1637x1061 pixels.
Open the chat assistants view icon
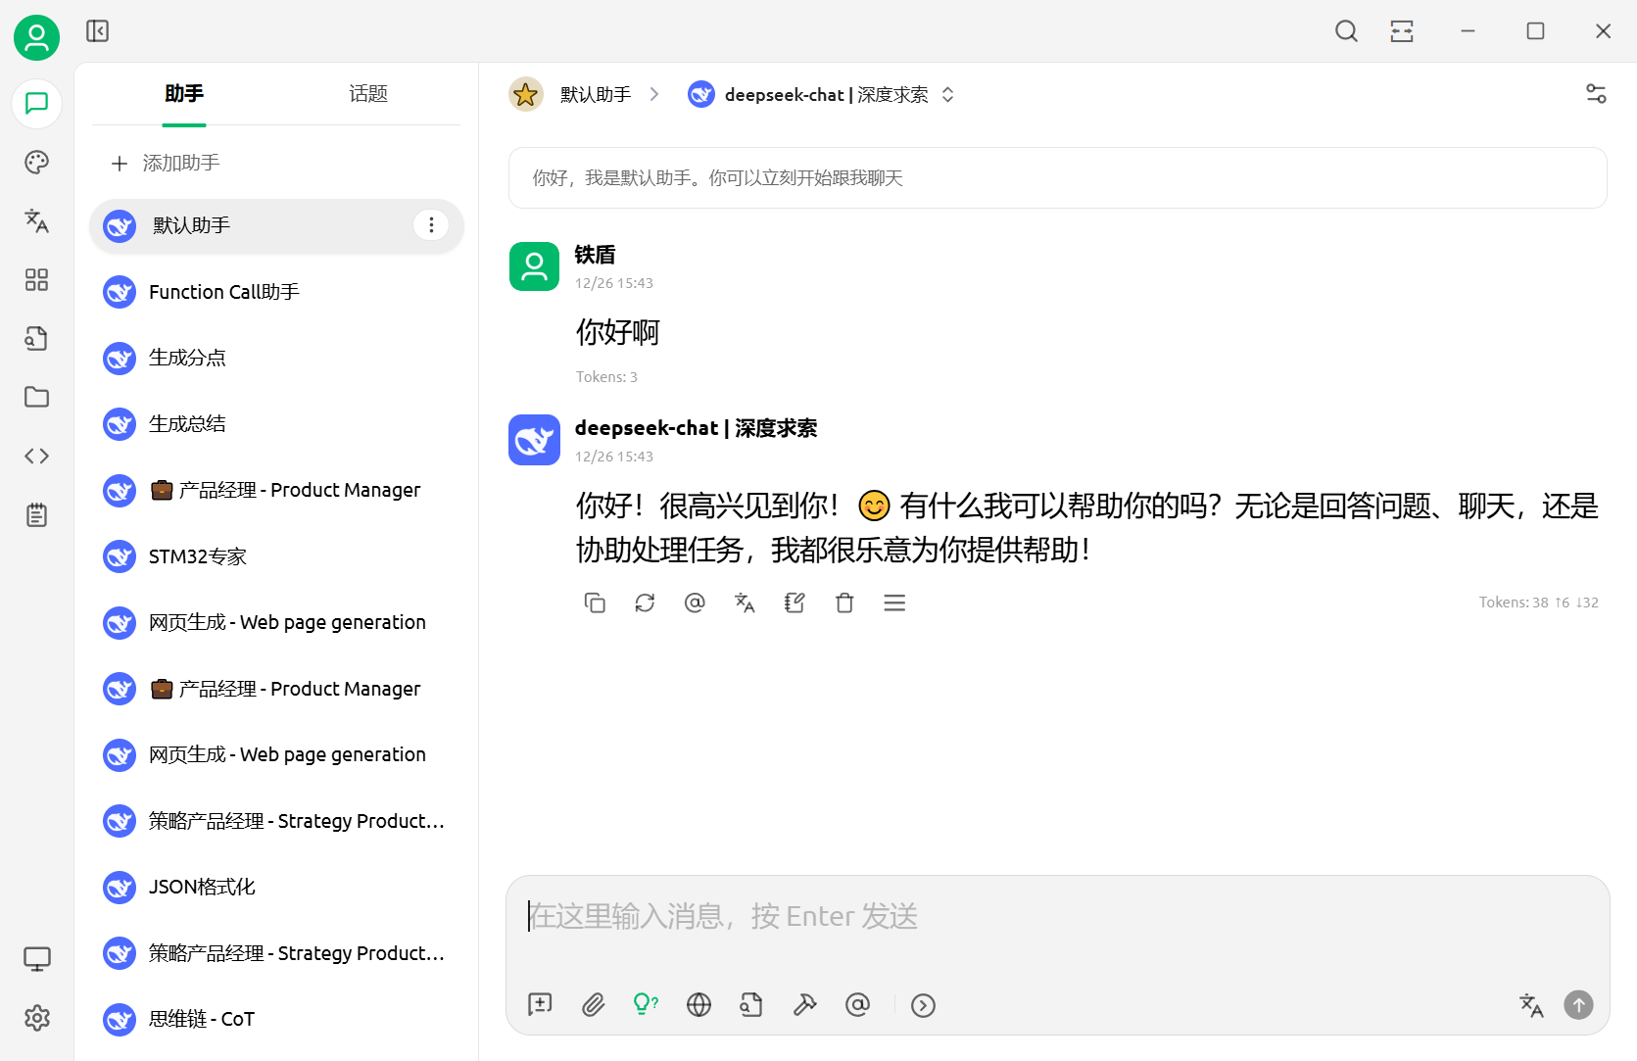click(37, 103)
